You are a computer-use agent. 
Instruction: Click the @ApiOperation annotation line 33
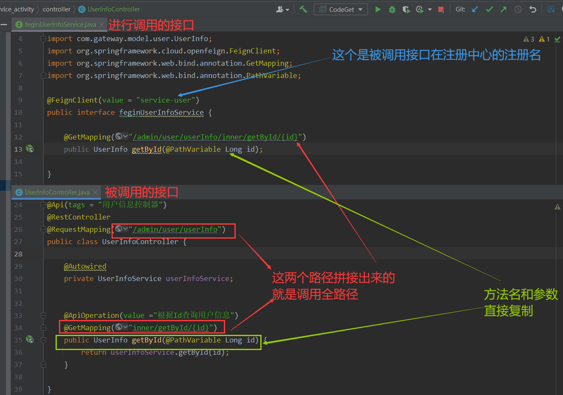pos(92,315)
